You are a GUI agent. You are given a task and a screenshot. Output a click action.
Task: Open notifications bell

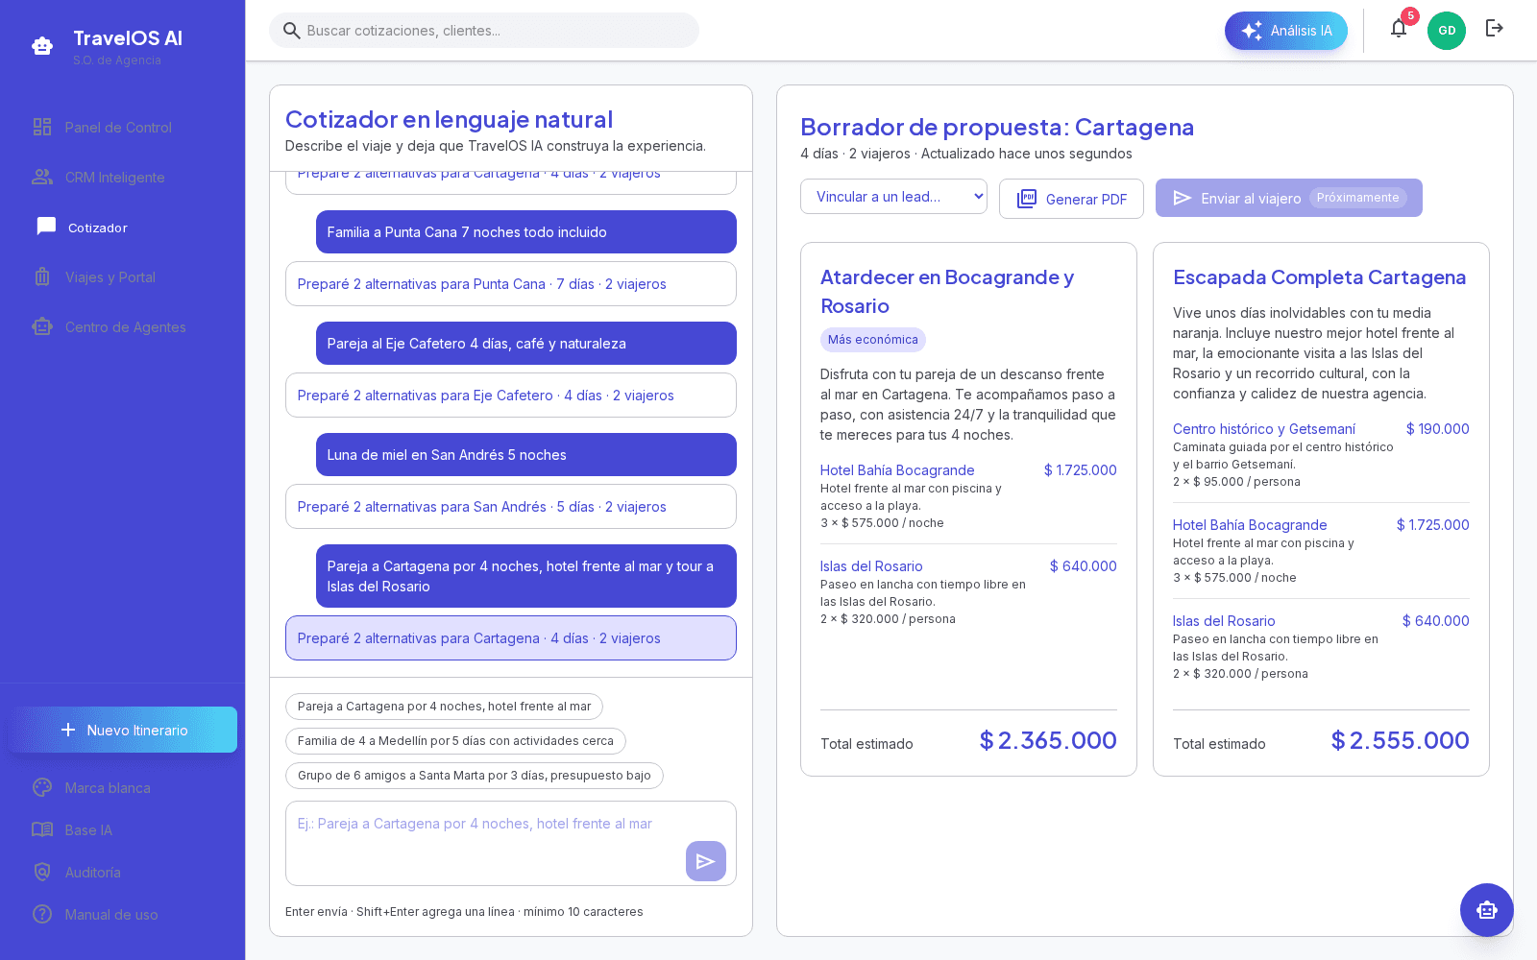[1399, 29]
